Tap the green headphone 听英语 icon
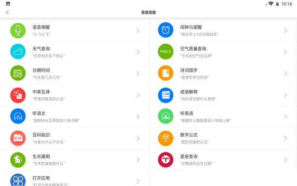Image resolution: width=297 pixels, height=186 pixels. coord(166,116)
